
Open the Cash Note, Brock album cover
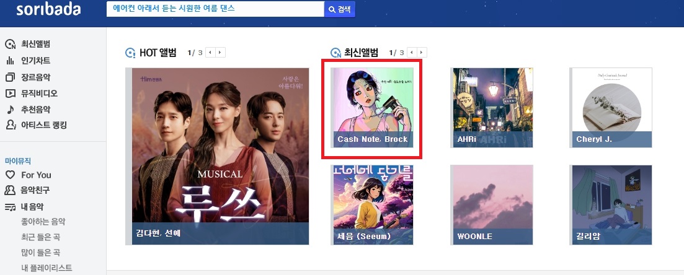tap(372, 108)
